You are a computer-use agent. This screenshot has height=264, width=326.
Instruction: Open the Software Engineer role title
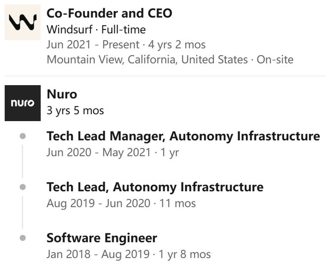tap(102, 238)
